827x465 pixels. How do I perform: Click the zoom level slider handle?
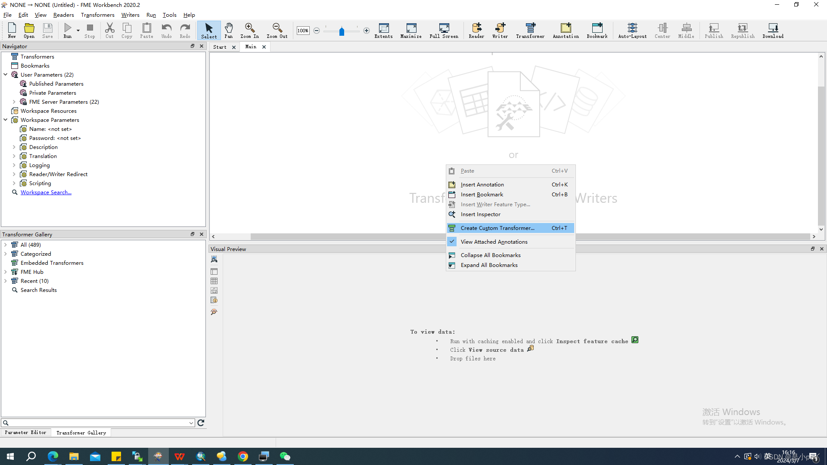342,31
